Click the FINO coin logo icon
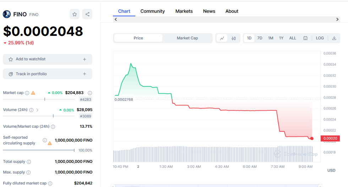This screenshot has width=348, height=187. click(7, 14)
